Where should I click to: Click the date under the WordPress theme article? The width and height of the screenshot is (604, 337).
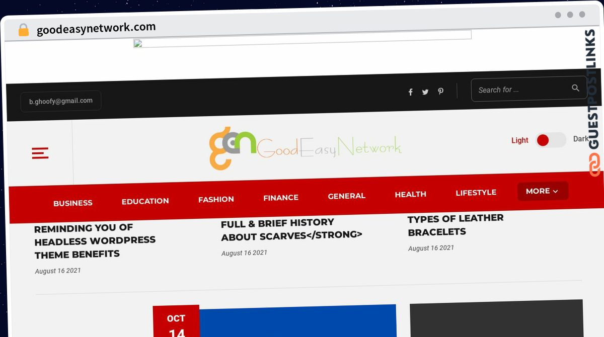58,271
